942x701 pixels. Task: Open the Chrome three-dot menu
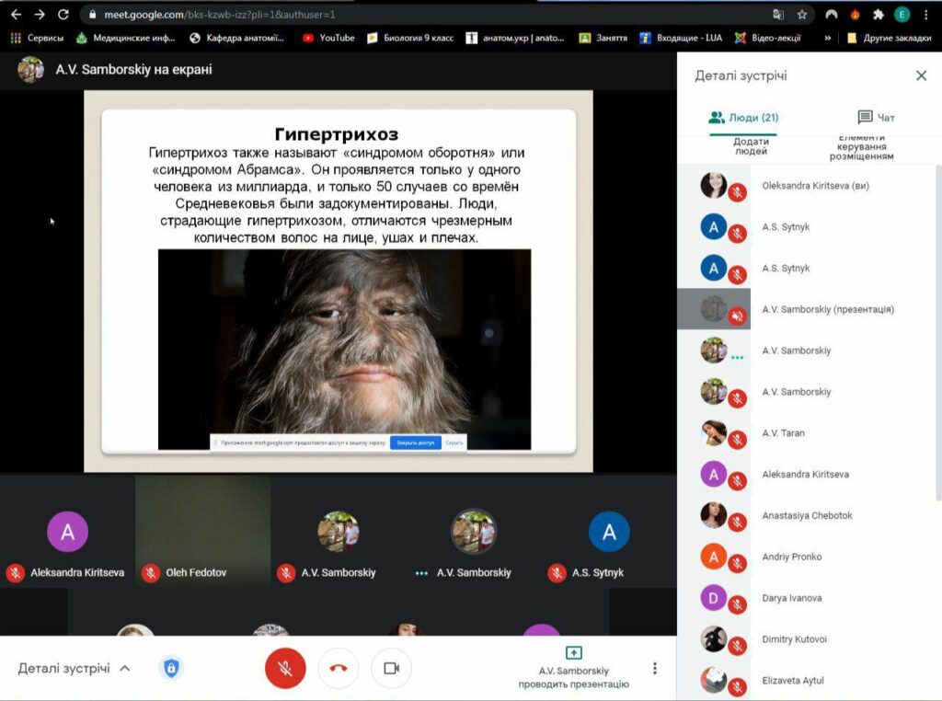point(925,15)
